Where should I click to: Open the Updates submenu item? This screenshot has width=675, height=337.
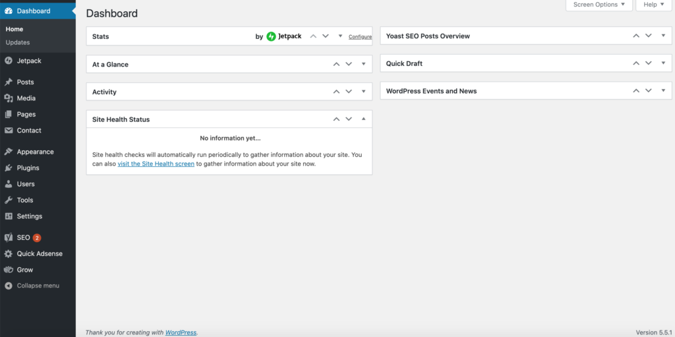18,42
